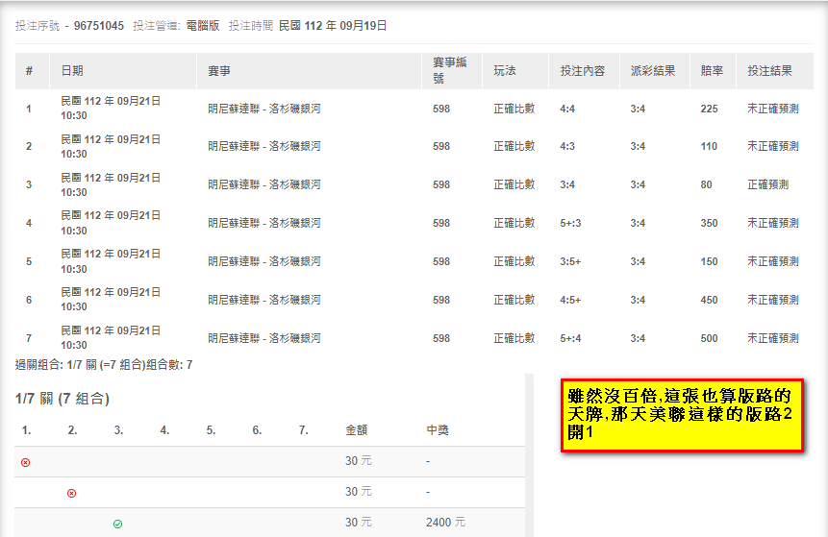This screenshot has width=828, height=537.
Task: Select bet content 4:3 in row 2
Action: click(567, 146)
